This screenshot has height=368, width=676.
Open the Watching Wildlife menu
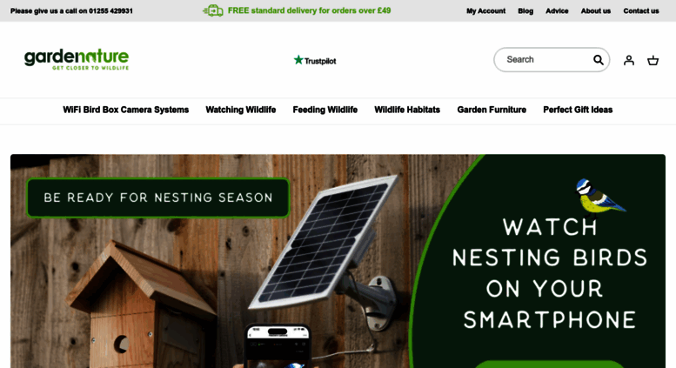click(241, 110)
